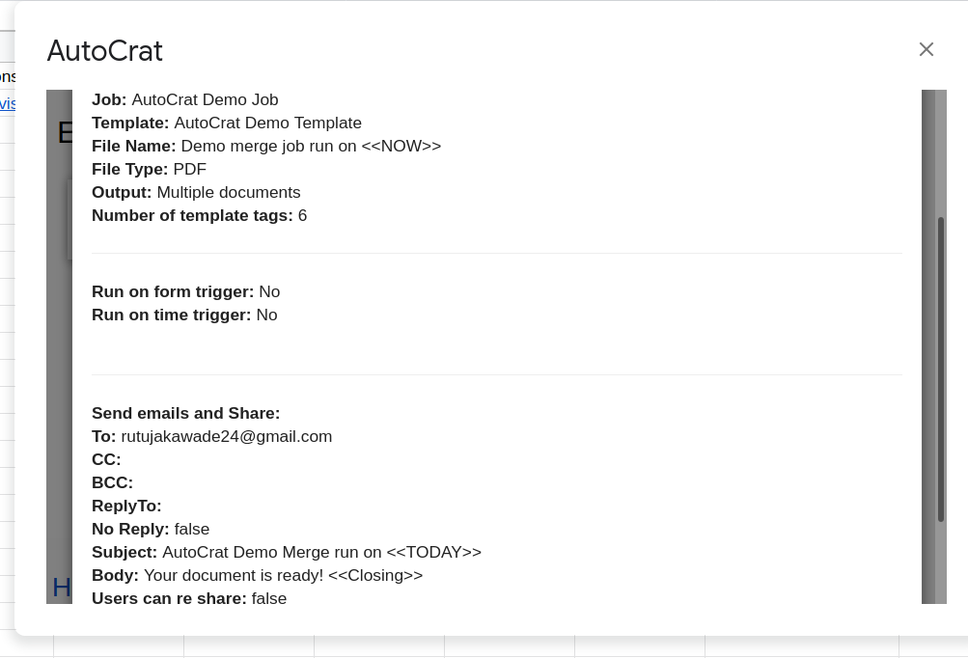This screenshot has height=658, width=968.
Task: Click the Body text 'Your document is ready!'
Action: 234,575
